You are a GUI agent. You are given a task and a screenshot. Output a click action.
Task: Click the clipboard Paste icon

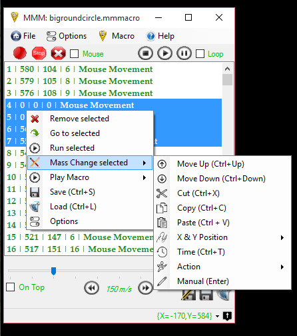point(162,223)
